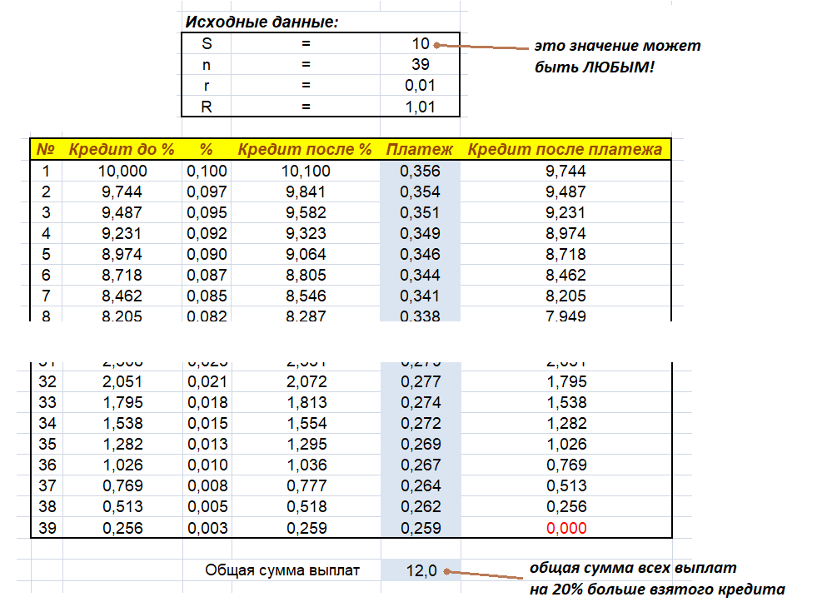817x607 pixels.
Task: Select the cell with 9,064
Action: click(306, 254)
